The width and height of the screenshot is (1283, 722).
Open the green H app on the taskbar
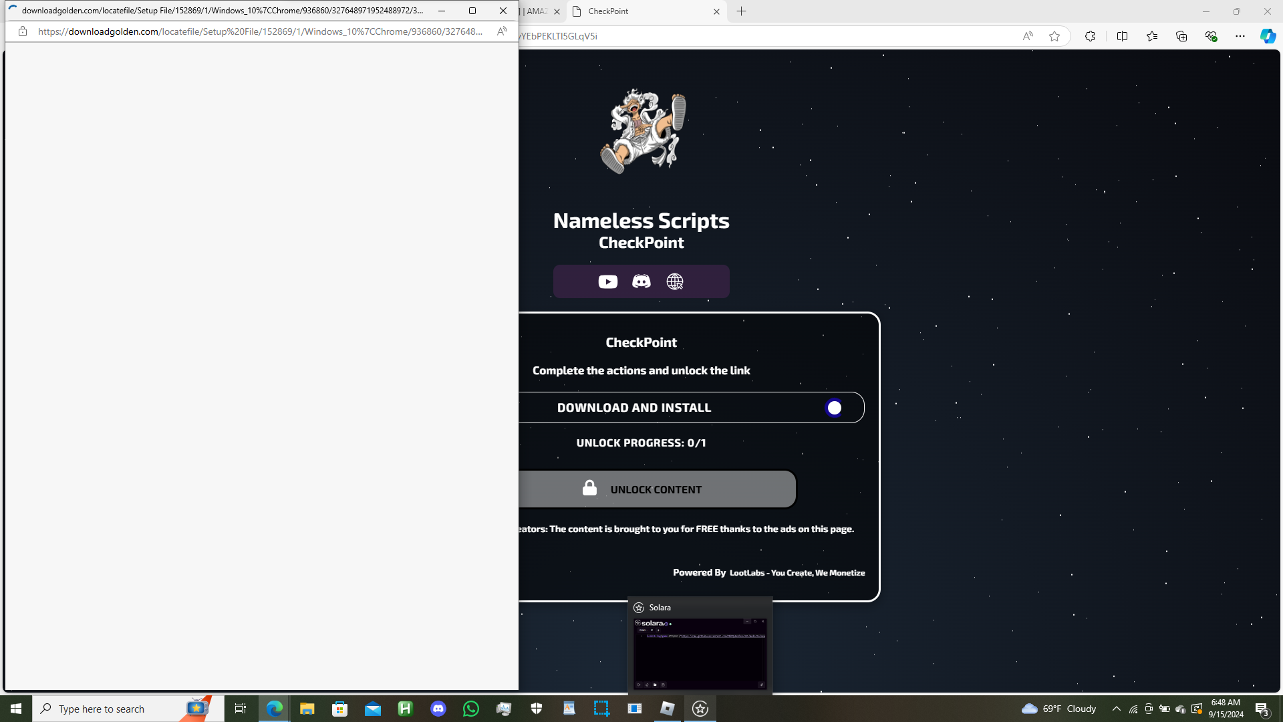click(x=405, y=709)
